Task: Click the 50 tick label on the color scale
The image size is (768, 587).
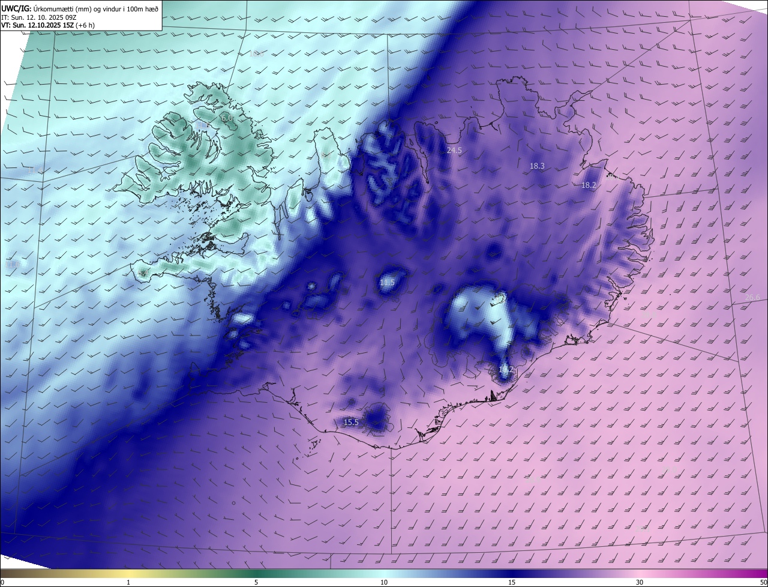Action: [763, 582]
